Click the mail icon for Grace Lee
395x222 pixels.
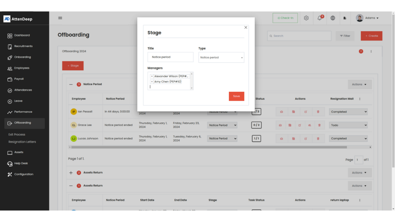click(280, 125)
